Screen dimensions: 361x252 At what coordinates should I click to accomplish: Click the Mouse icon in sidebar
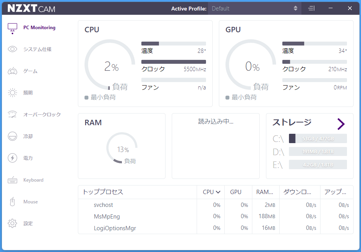point(12,202)
